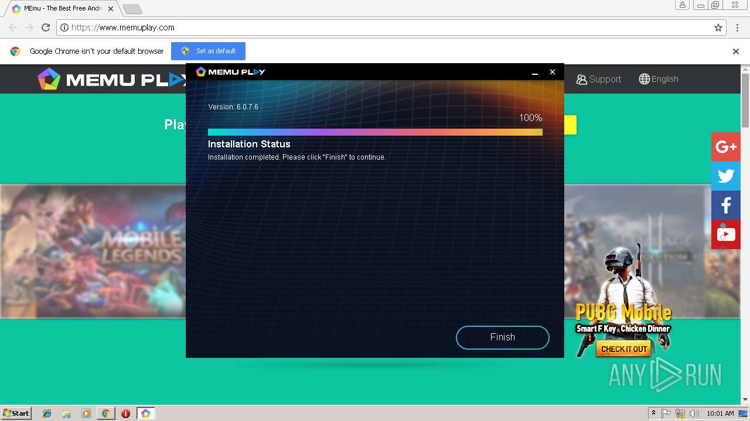Click the Version: 6.0.7.6 text
Image resolution: width=750 pixels, height=421 pixels.
[x=233, y=107]
